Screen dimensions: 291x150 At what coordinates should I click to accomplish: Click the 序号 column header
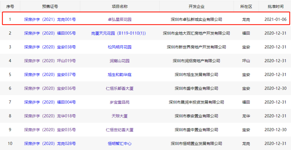10,7
